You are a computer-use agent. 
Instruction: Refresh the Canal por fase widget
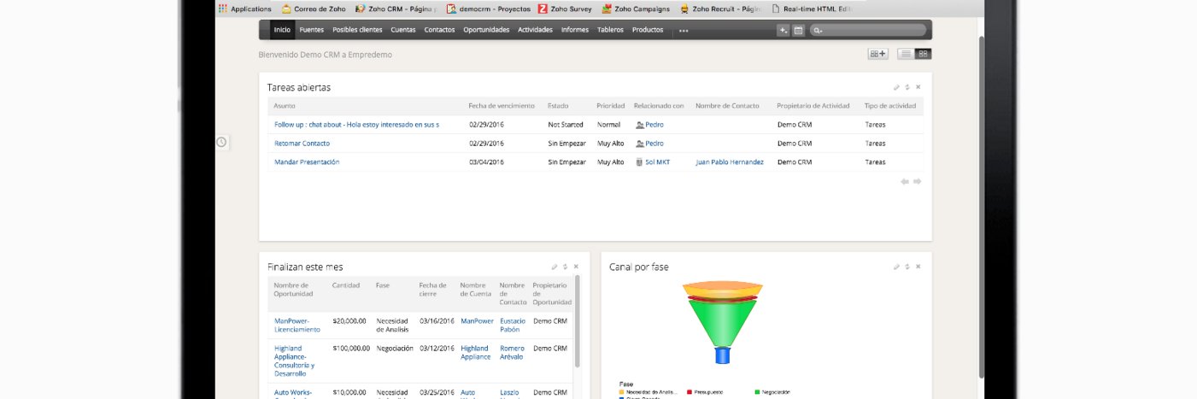907,267
